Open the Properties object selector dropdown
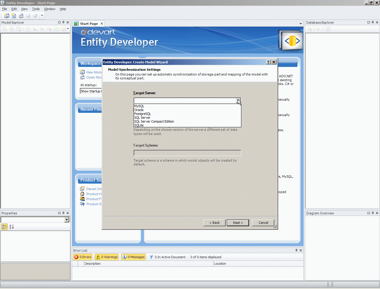 67,220
